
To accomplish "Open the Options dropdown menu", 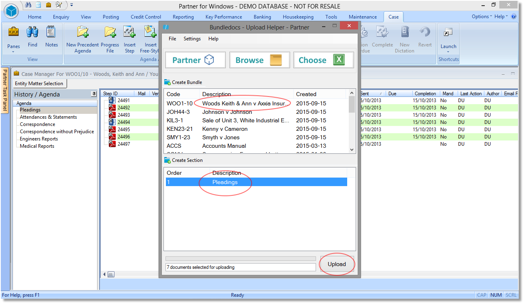I will (482, 17).
